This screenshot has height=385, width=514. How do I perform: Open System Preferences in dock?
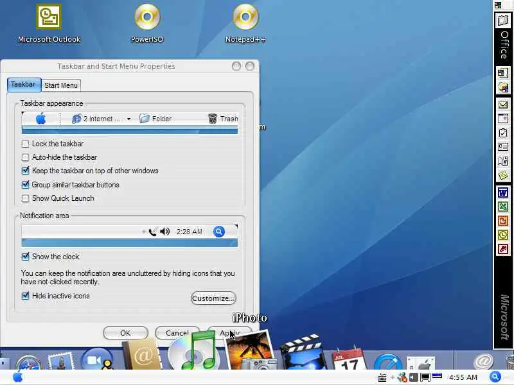pos(421,363)
